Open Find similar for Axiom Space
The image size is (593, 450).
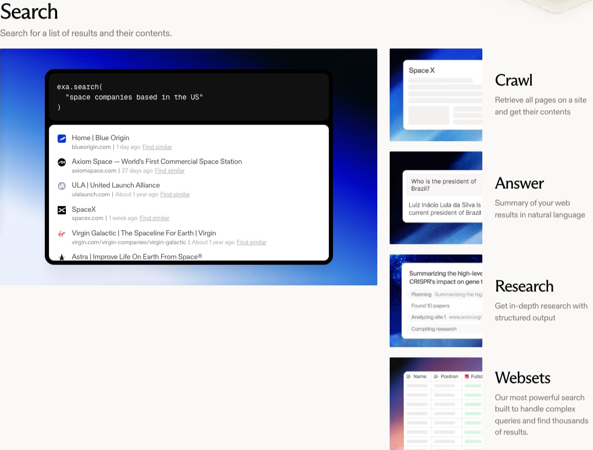point(169,170)
